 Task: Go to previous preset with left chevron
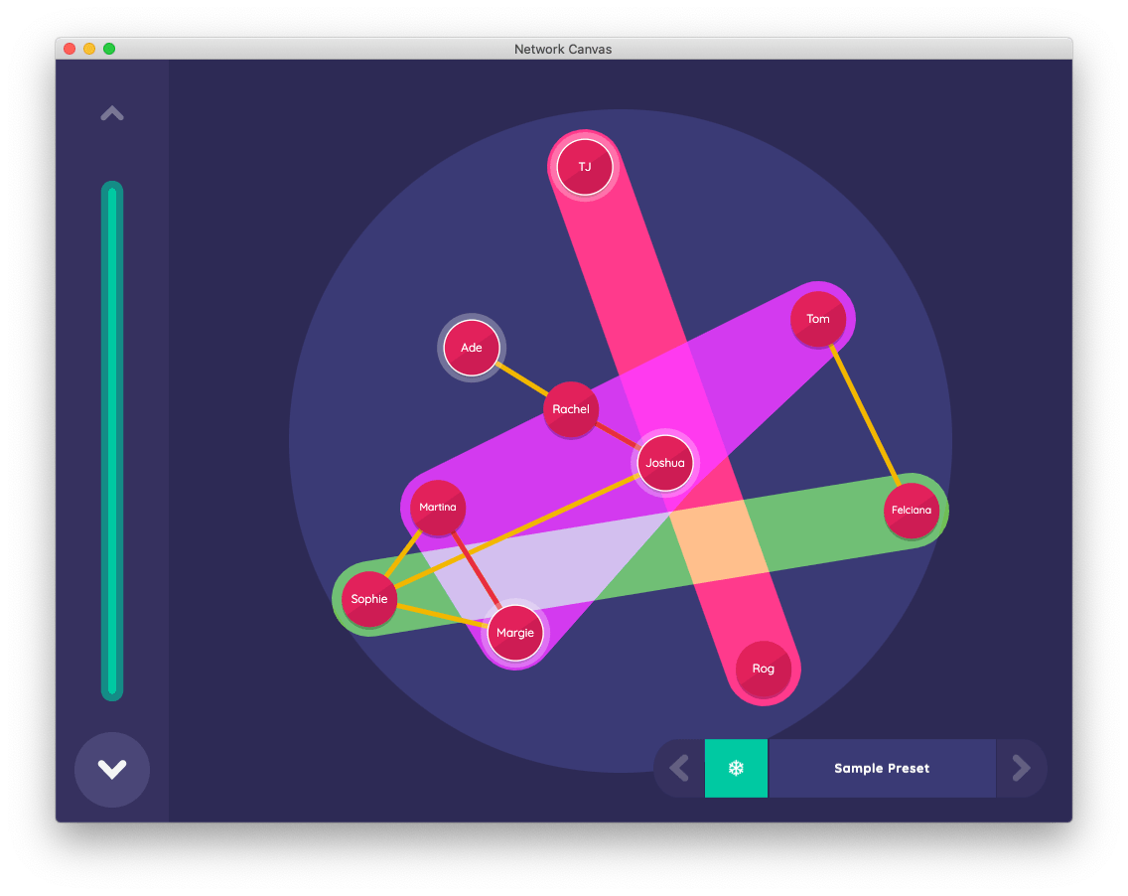point(680,768)
